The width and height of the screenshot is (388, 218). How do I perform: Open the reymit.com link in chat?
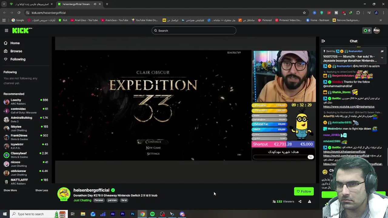(346, 156)
